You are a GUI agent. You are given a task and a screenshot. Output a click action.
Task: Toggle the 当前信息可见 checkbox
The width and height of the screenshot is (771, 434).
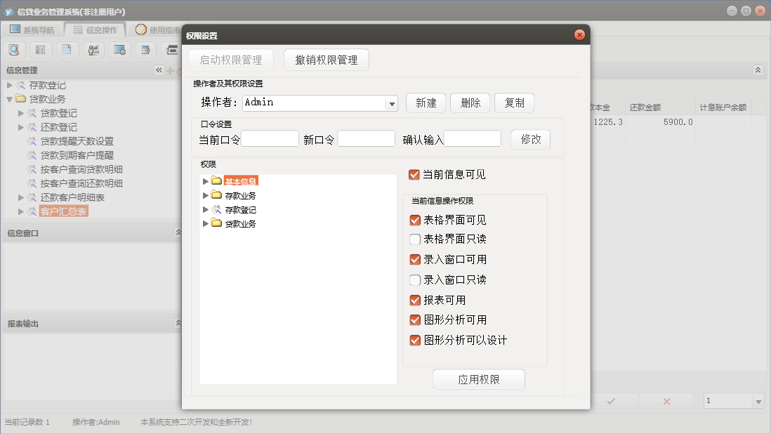tap(414, 174)
